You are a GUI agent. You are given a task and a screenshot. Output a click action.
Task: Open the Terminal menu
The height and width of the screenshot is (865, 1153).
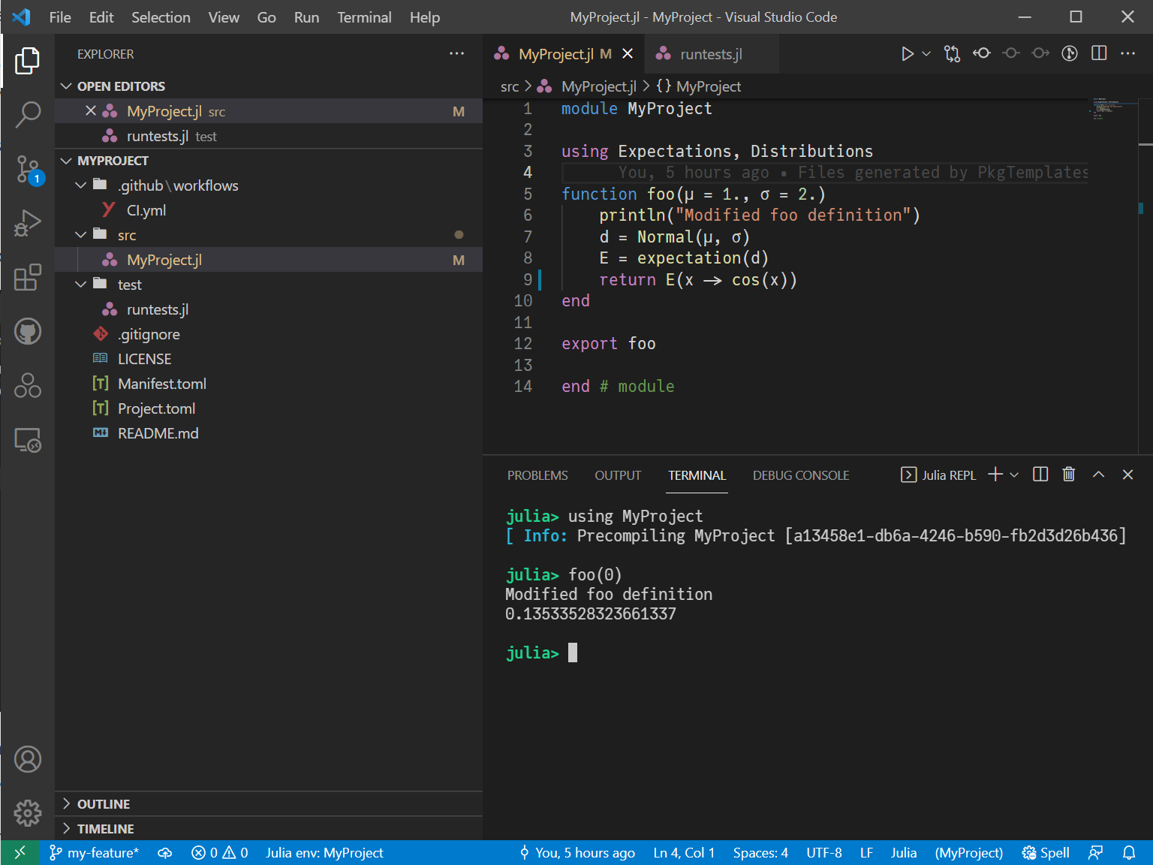pyautogui.click(x=363, y=17)
